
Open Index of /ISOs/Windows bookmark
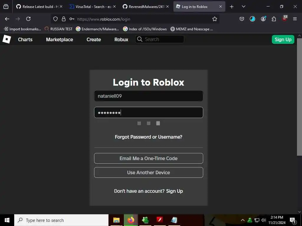pyautogui.click(x=145, y=29)
